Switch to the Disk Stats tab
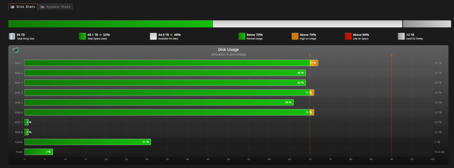 (23, 7)
